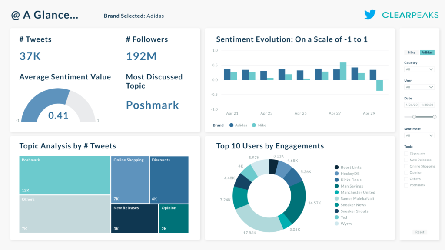445x250 pixels.
Task: Click the left handle of date slider
Action: [x=414, y=117]
